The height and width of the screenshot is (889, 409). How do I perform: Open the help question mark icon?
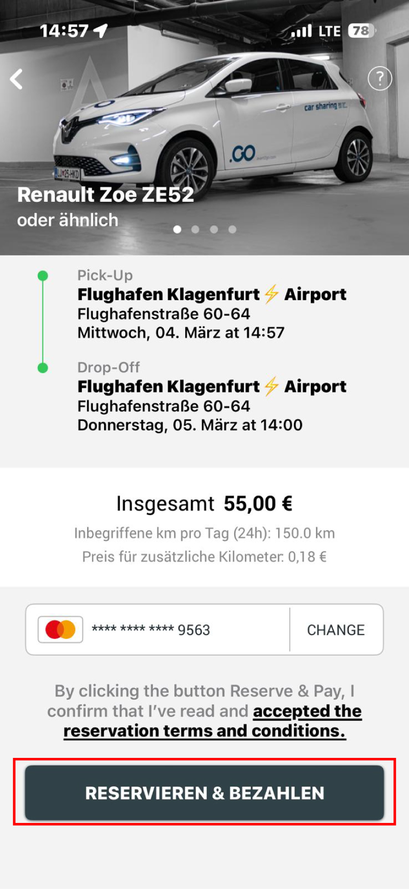point(380,79)
